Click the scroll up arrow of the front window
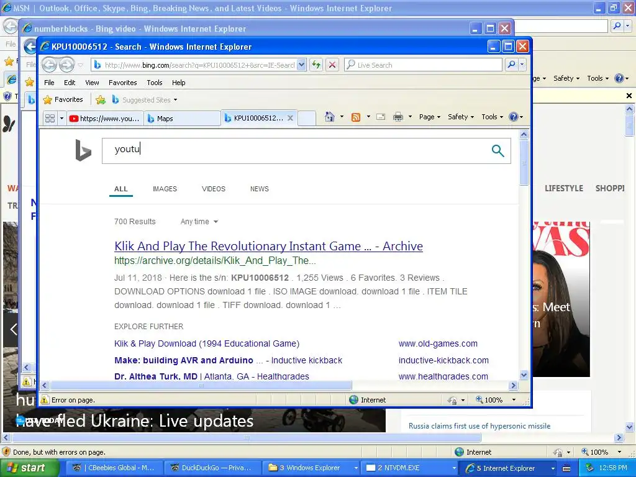636x477 pixels. point(524,134)
